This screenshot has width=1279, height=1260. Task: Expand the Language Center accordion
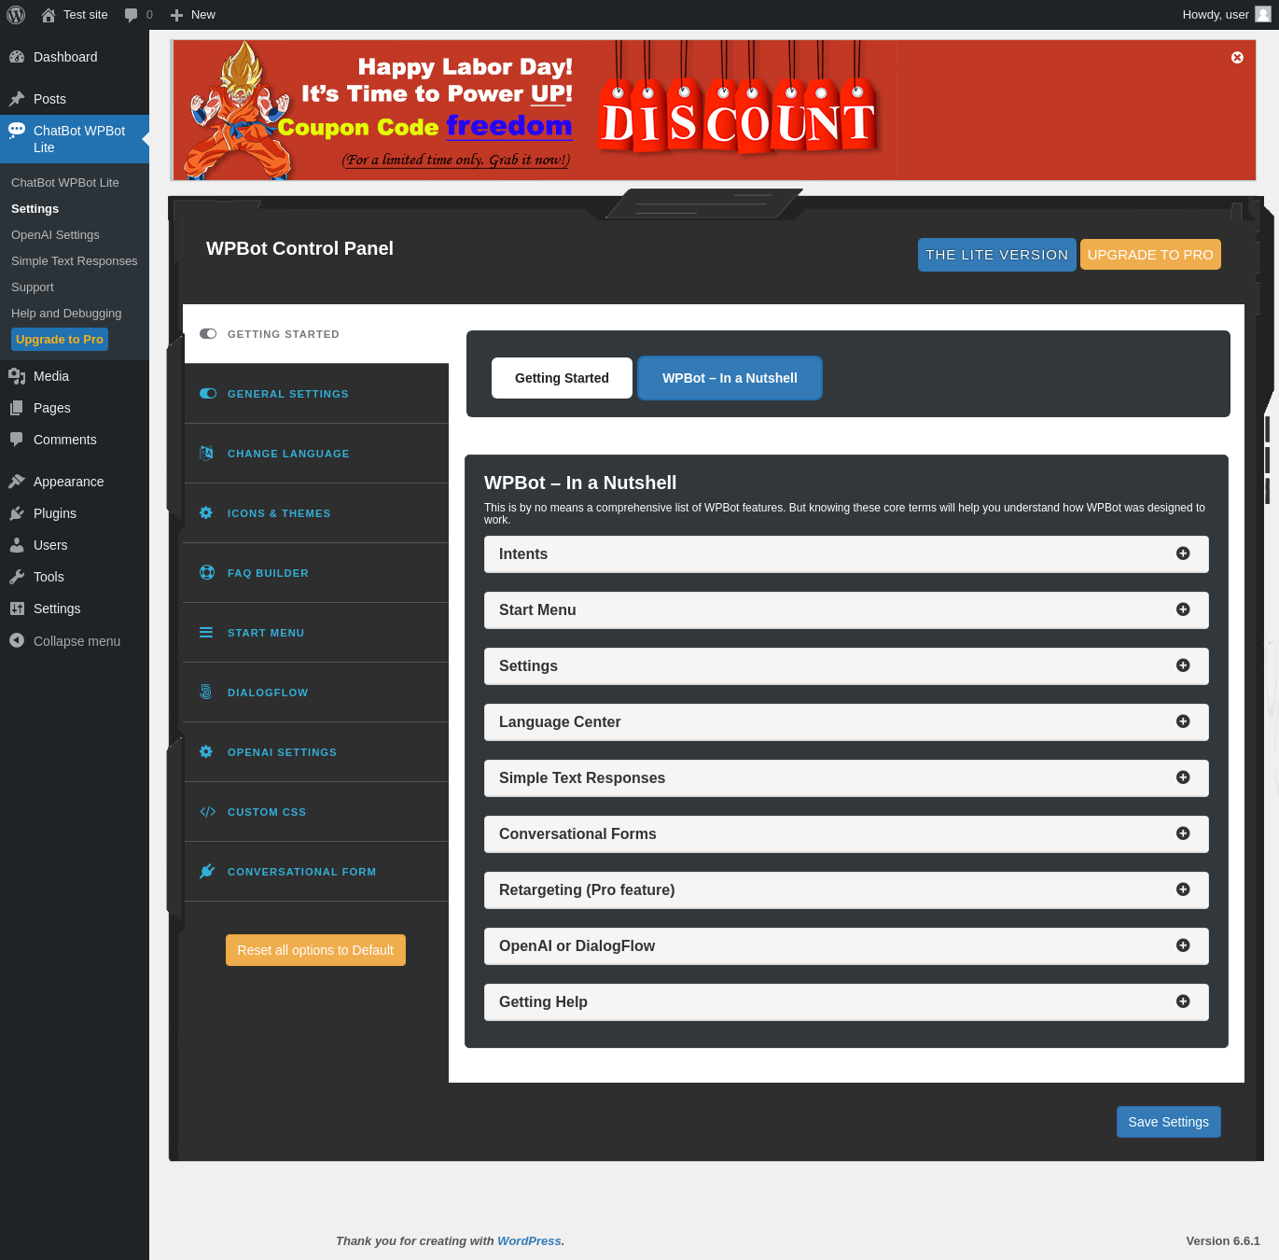click(x=846, y=722)
